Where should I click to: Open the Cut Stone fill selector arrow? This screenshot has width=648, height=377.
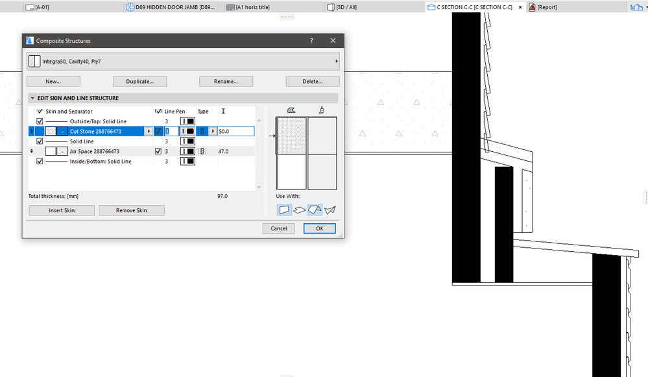tap(149, 130)
